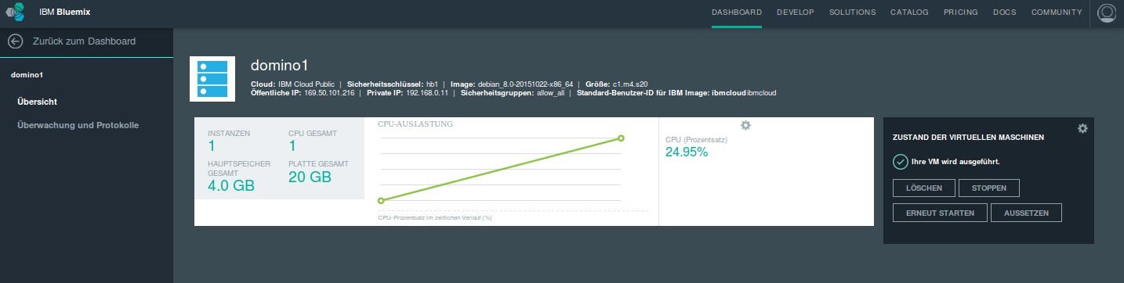1124x283 pixels.
Task: Open the DEVELOP menu item
Action: (796, 13)
